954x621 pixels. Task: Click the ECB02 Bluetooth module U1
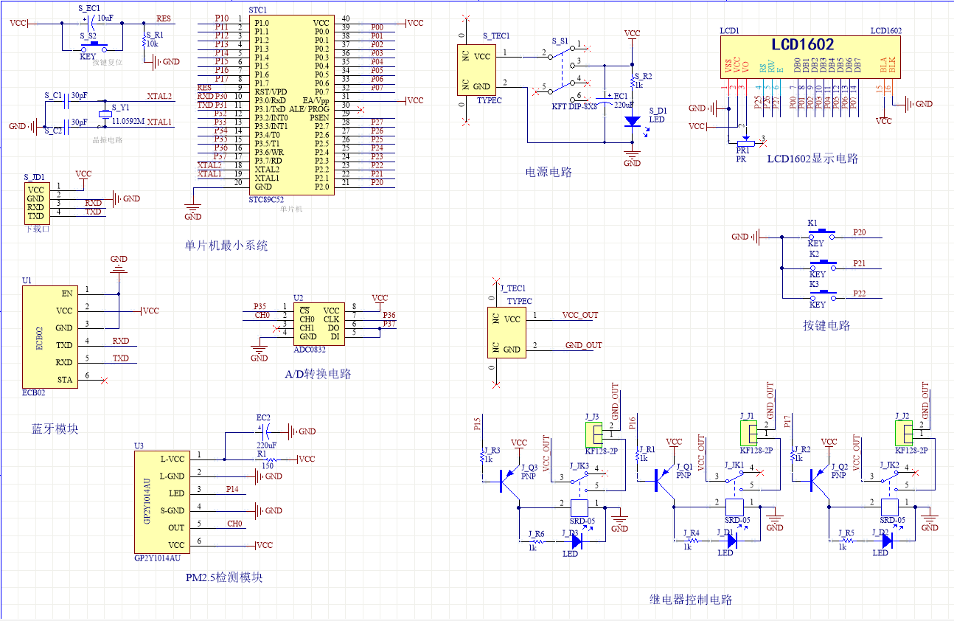49,336
